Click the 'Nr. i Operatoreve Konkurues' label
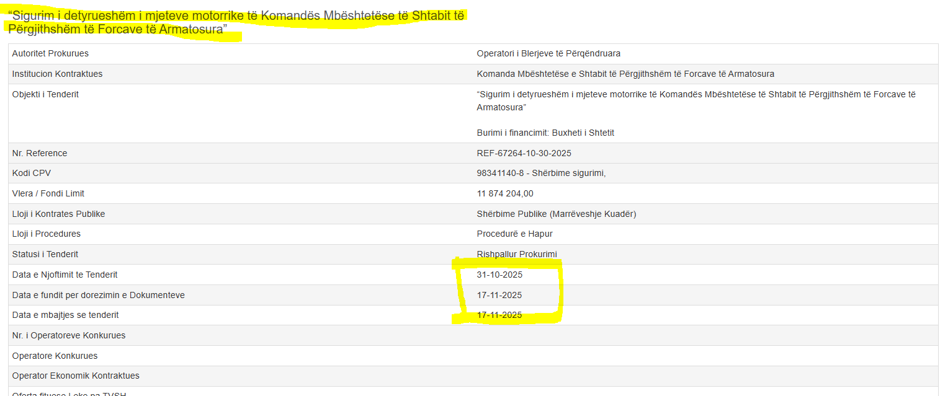Image resolution: width=940 pixels, height=396 pixels. pos(69,335)
